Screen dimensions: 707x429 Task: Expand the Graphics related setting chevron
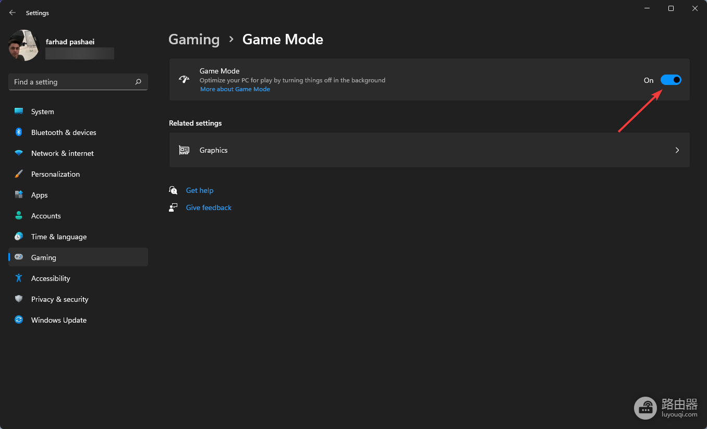(677, 150)
